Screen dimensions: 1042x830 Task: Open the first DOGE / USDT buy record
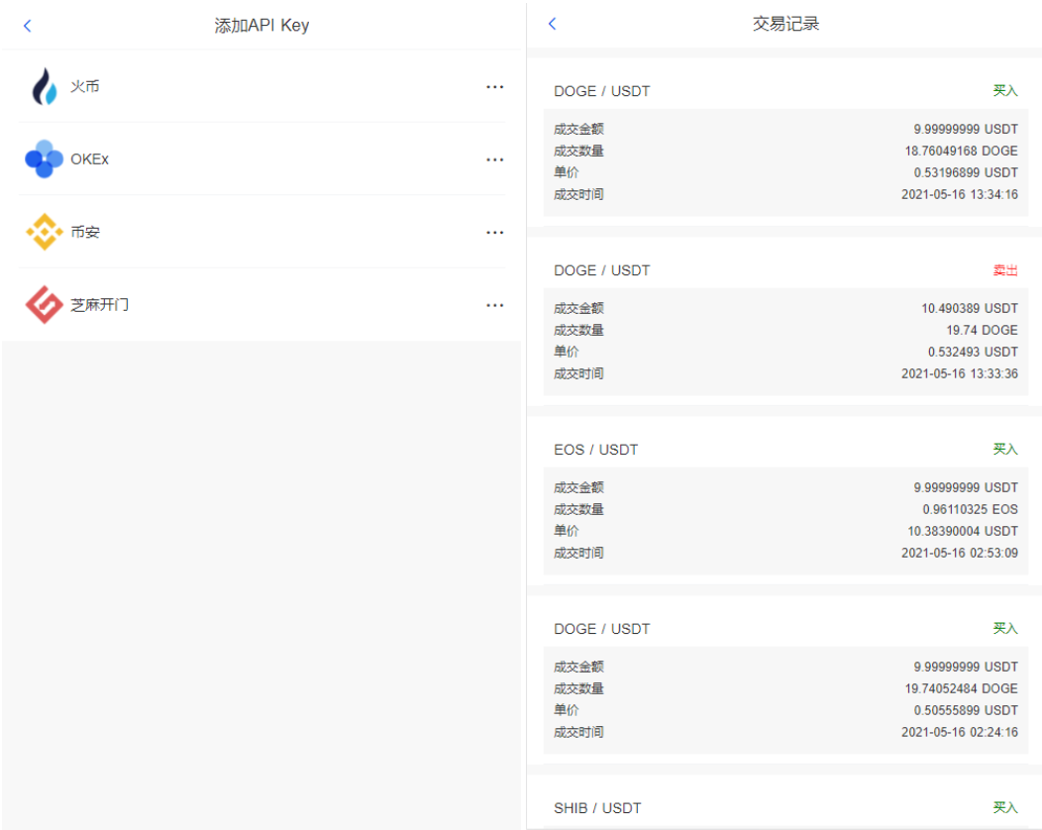tap(602, 91)
